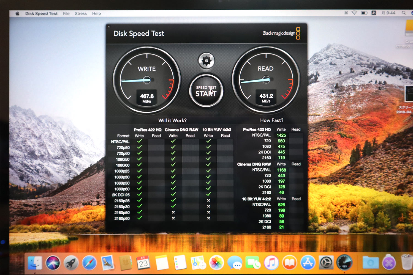Open the purple command-symbol app in Dock
413x275 pixels.
[389, 263]
